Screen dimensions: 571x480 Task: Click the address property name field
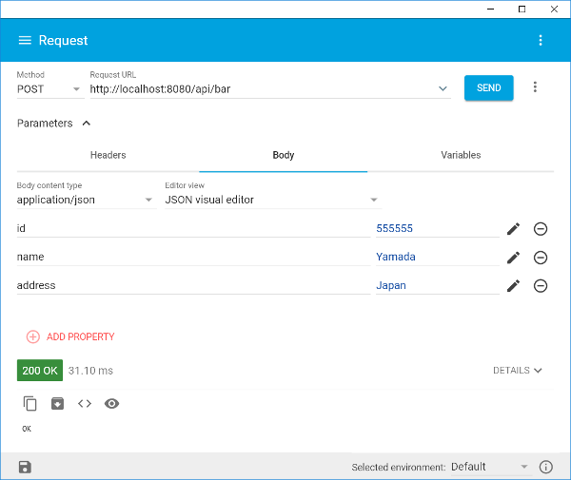193,285
